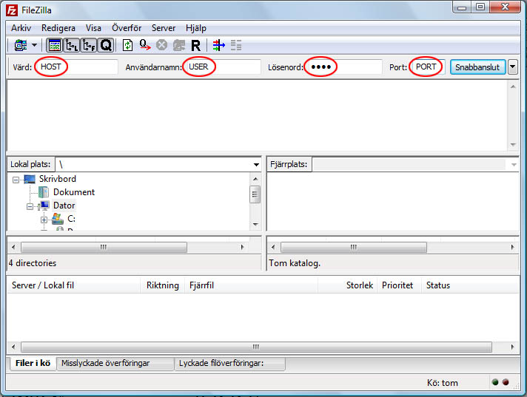Collapse the Skrivbord tree node
Image resolution: width=527 pixels, height=397 pixels.
click(16, 180)
